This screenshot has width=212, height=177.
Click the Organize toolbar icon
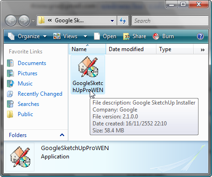click(11, 36)
